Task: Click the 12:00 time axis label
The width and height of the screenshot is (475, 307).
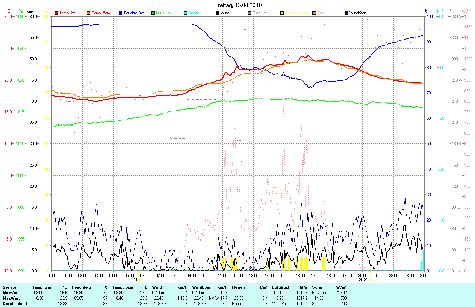Action: pyautogui.click(x=238, y=275)
